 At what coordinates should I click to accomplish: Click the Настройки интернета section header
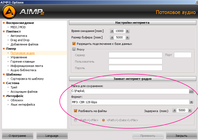pyautogui.click(x=133, y=23)
